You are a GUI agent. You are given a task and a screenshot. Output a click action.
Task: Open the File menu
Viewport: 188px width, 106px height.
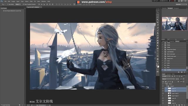[5, 1]
